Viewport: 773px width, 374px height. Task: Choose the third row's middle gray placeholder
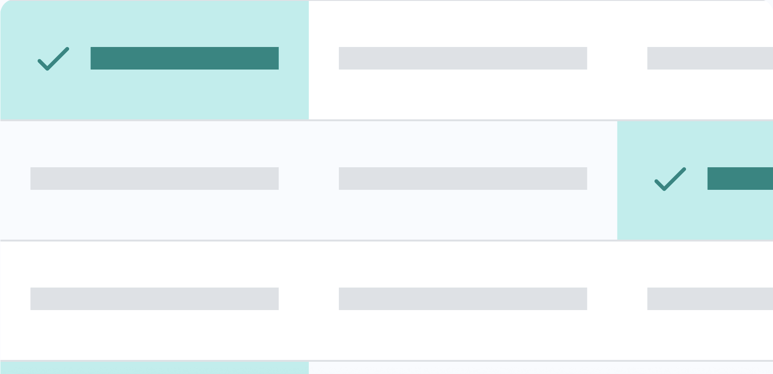pyautogui.click(x=463, y=299)
